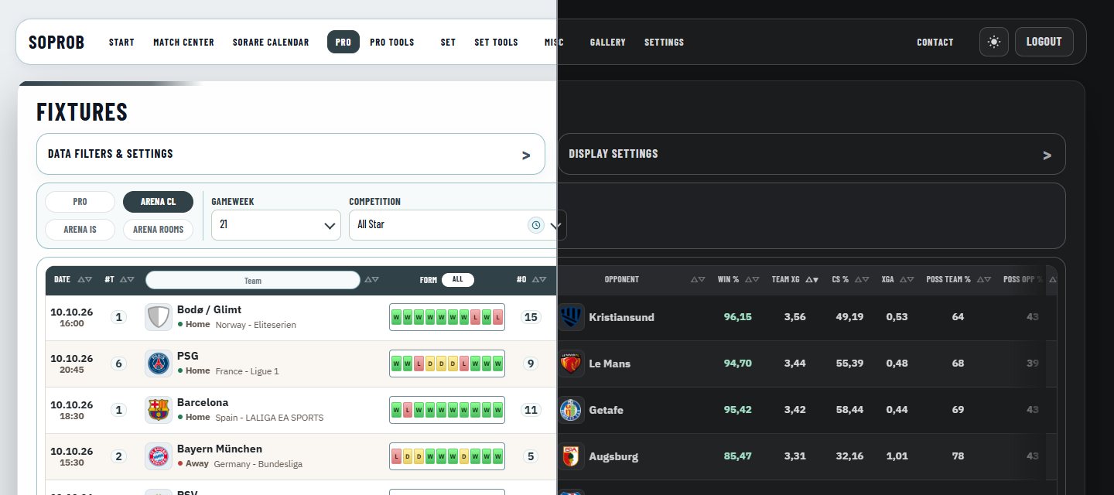Open the Competition All Star dropdown
The height and width of the screenshot is (495, 1114).
point(458,225)
